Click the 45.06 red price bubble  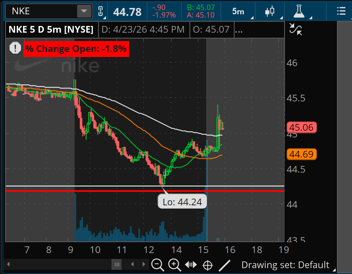coord(301,127)
